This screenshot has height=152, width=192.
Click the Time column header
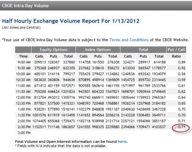[23, 56]
